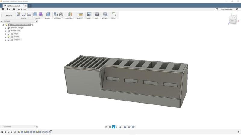The height and width of the screenshot is (135, 241).
Task: Select the Joint assemble icon
Action: pyautogui.click(x=61, y=14)
